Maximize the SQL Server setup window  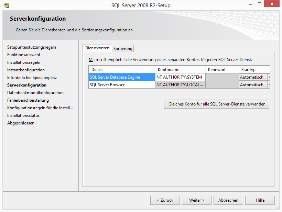260,4
